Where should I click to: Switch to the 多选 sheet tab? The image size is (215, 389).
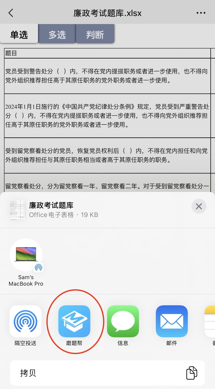[x=57, y=35]
